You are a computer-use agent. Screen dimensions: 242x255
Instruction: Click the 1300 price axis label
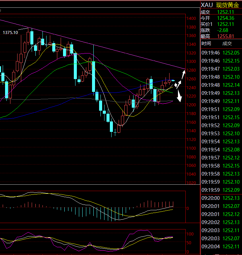coord(191,62)
